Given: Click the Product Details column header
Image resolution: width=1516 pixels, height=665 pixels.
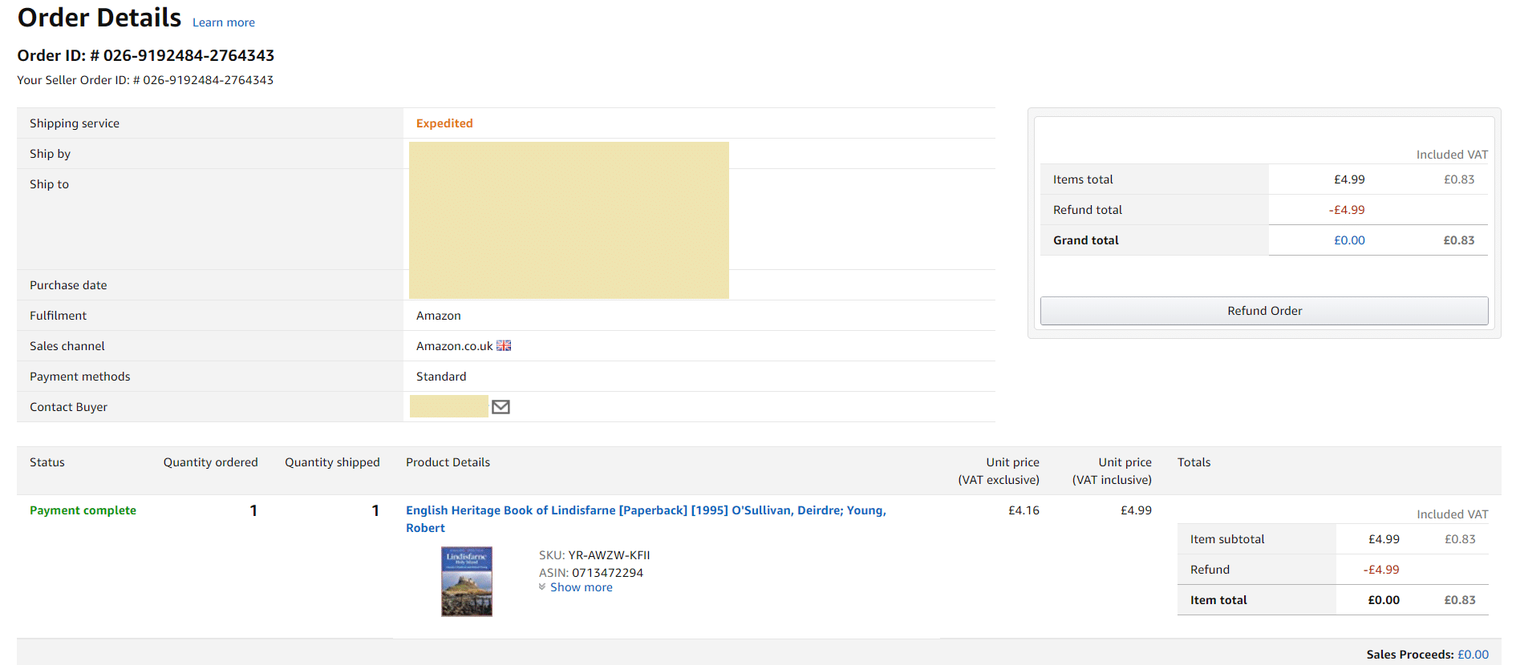Looking at the screenshot, I should click(448, 462).
